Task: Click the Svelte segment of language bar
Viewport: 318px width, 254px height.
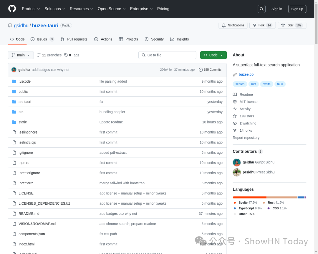Action: [250, 198]
